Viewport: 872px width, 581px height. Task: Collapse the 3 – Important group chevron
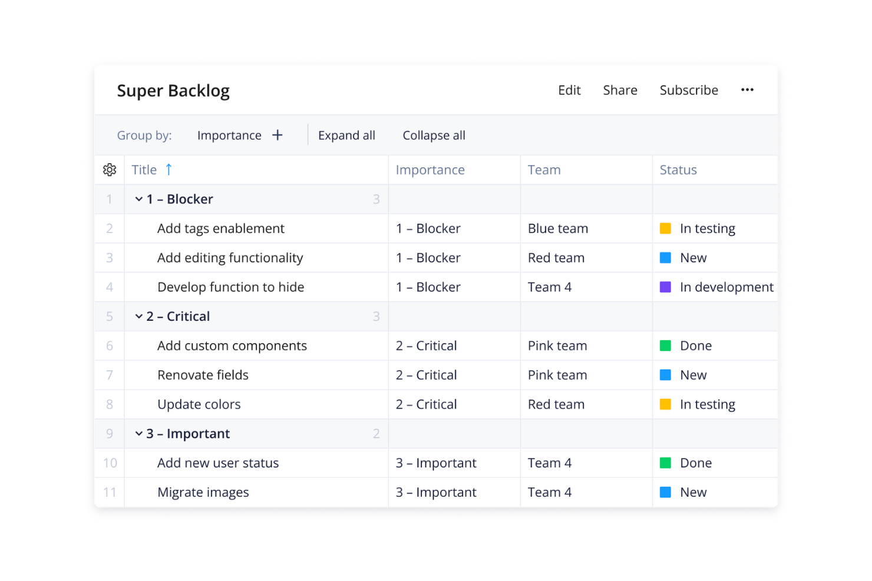tap(139, 433)
